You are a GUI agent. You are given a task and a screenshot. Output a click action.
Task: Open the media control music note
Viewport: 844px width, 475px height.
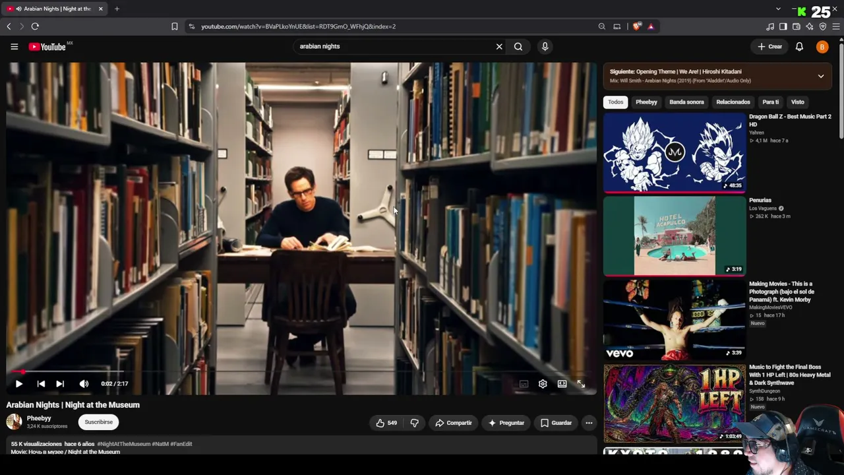point(769,26)
